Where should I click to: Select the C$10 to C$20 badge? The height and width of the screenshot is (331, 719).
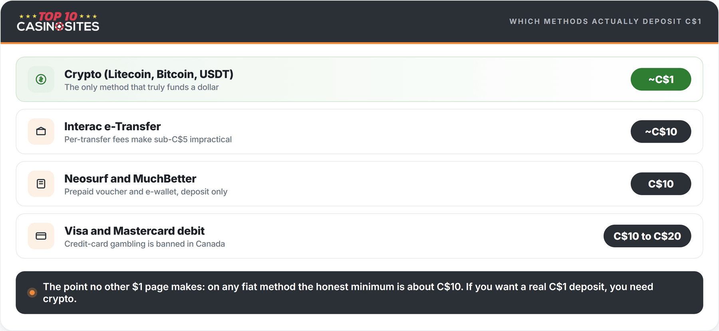[x=647, y=236]
